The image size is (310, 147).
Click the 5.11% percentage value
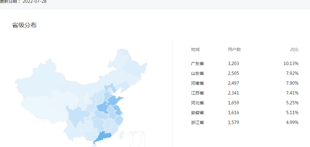click(x=292, y=113)
